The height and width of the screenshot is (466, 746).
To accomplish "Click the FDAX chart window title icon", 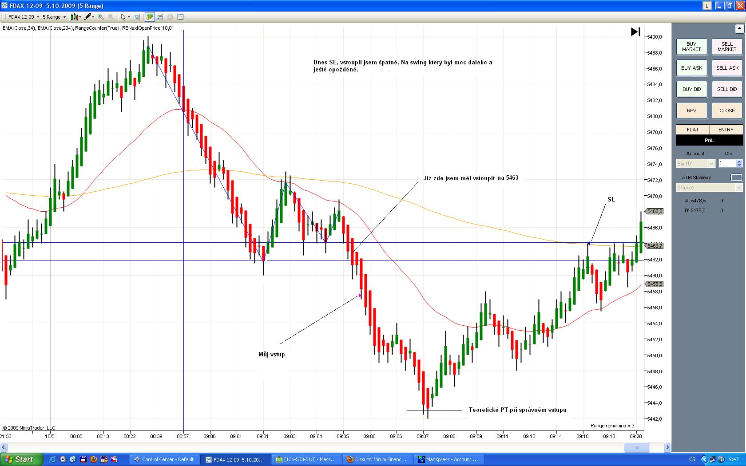I will [x=5, y=6].
